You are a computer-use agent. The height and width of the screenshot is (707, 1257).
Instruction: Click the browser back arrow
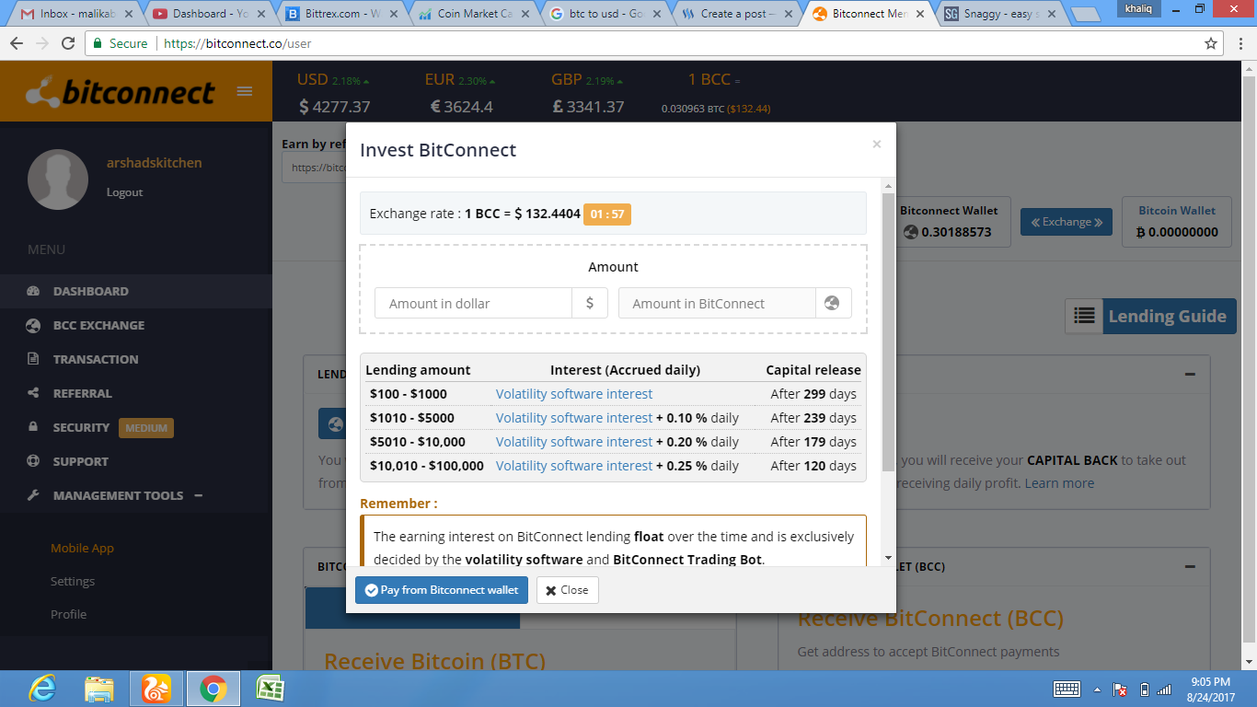coord(17,43)
